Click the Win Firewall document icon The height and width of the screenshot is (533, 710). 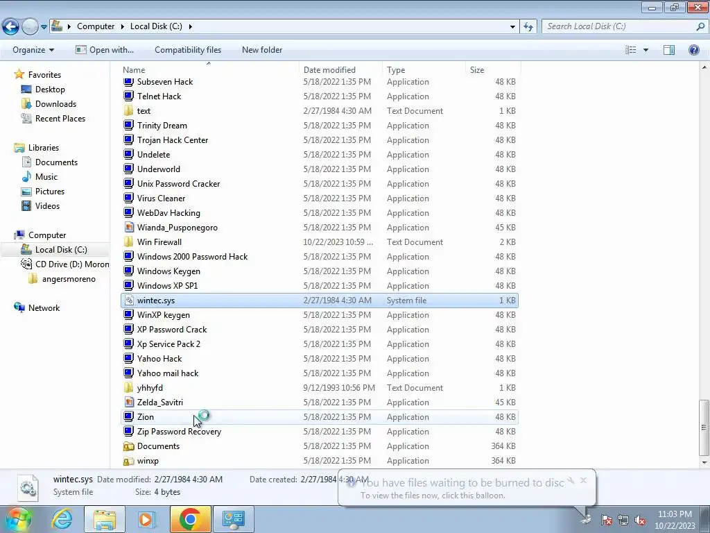[x=128, y=242]
